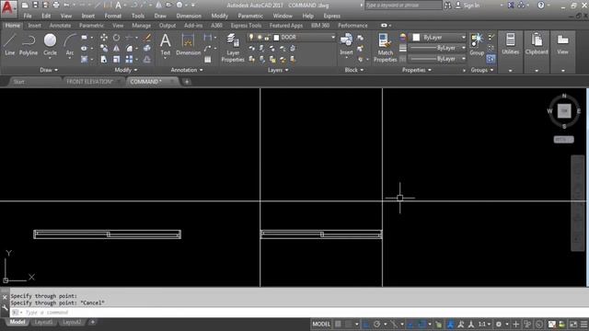Click the rectangular Array tool icon
This screenshot has height=331, width=589.
pos(129,59)
